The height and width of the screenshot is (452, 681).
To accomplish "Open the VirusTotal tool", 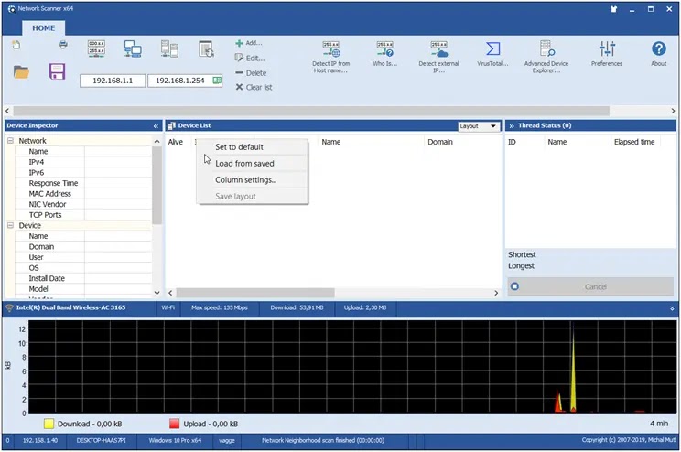I will (x=492, y=54).
